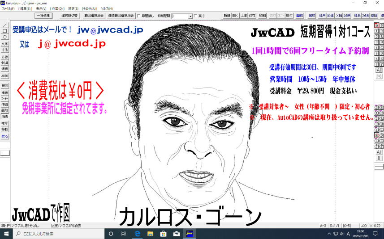Click 貼付 paste button
Image resolution: width=384 pixels, height=239 pixels.
[x=289, y=16]
